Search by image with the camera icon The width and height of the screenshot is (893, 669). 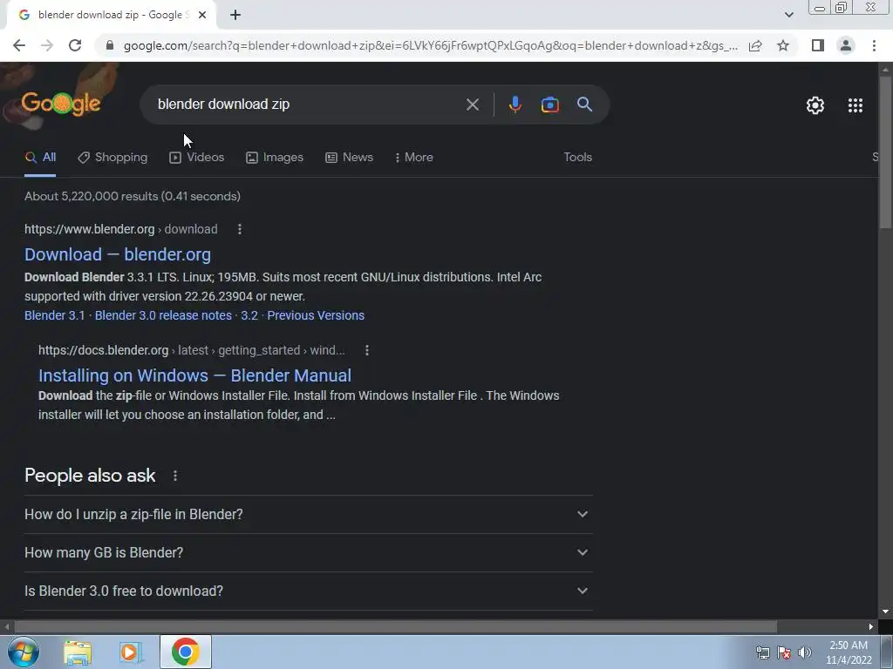[x=549, y=105]
